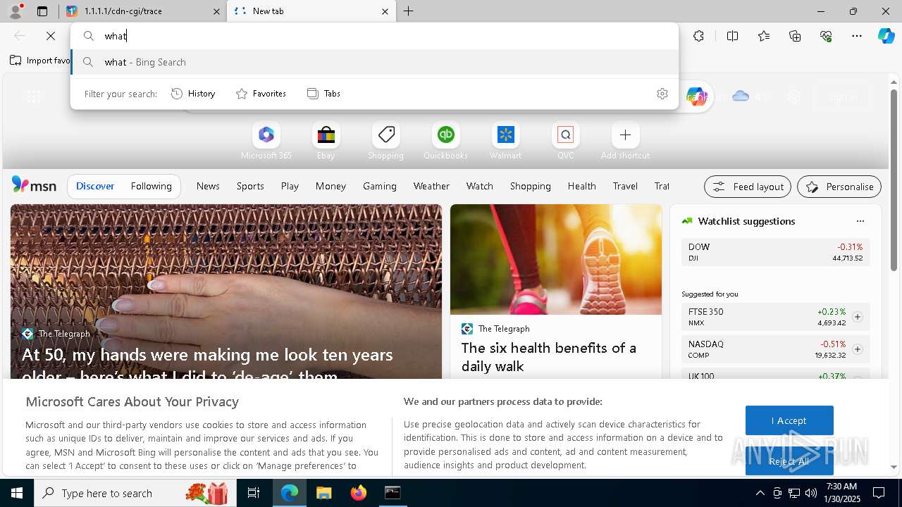Screen dimensions: 902x507
Task: Open the Money category
Action: [x=330, y=186]
